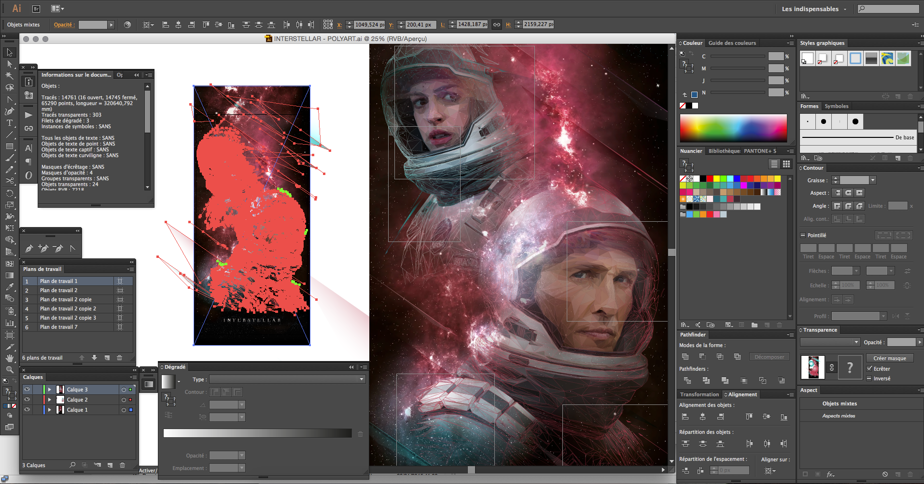The height and width of the screenshot is (484, 924).
Task: Select the Column Graph tool
Action: tap(9, 323)
